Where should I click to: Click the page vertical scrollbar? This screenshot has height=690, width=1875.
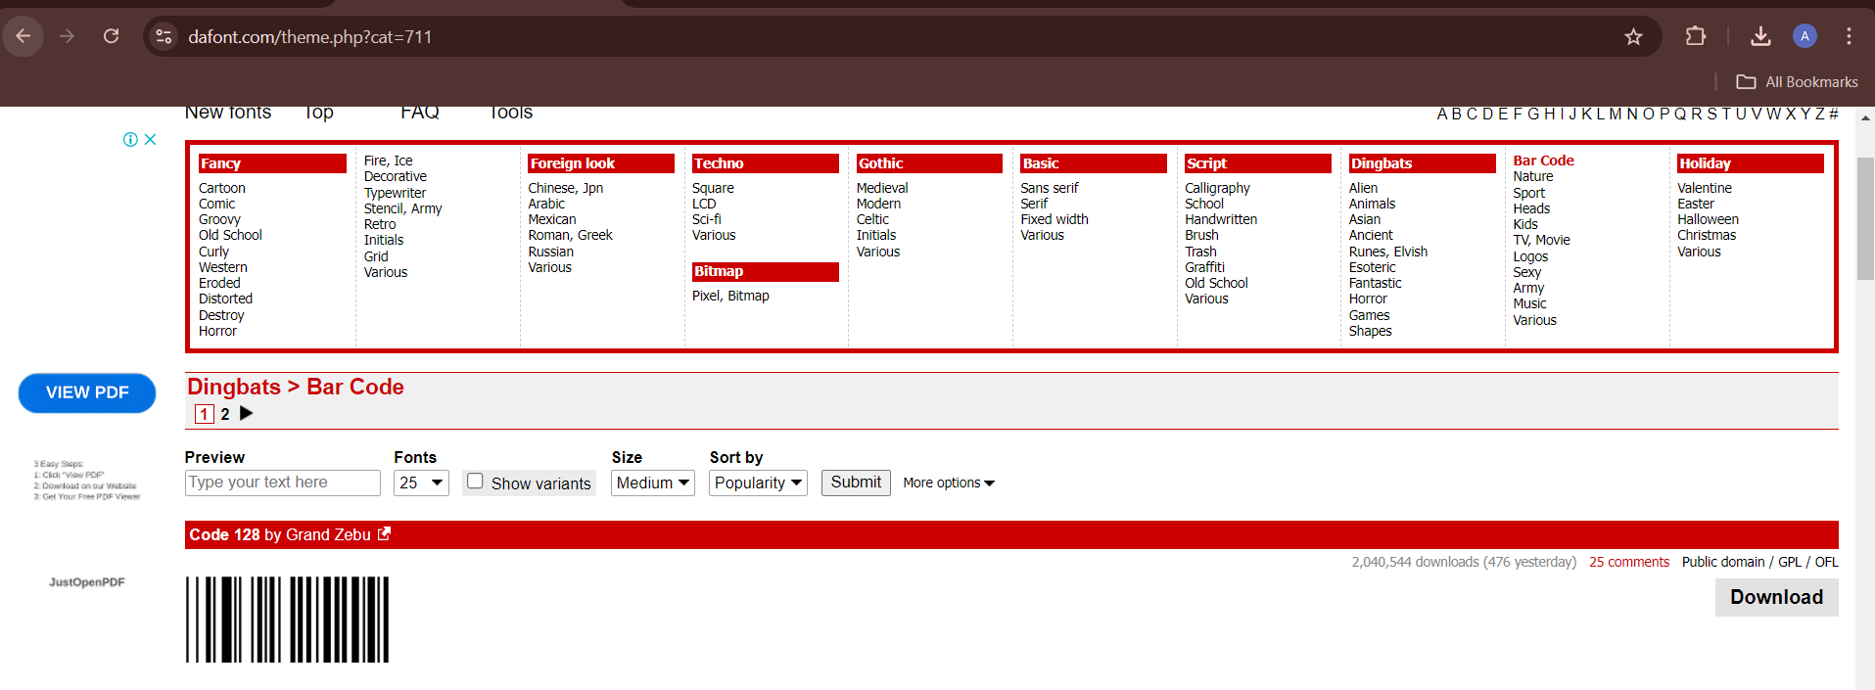coord(1865,218)
